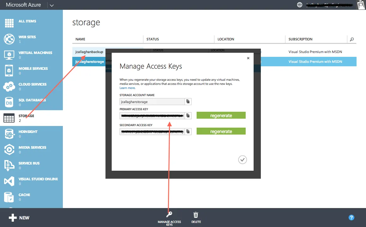Image resolution: width=366 pixels, height=227 pixels.
Task: Open All Items grid icon
Action: [x=9, y=23]
